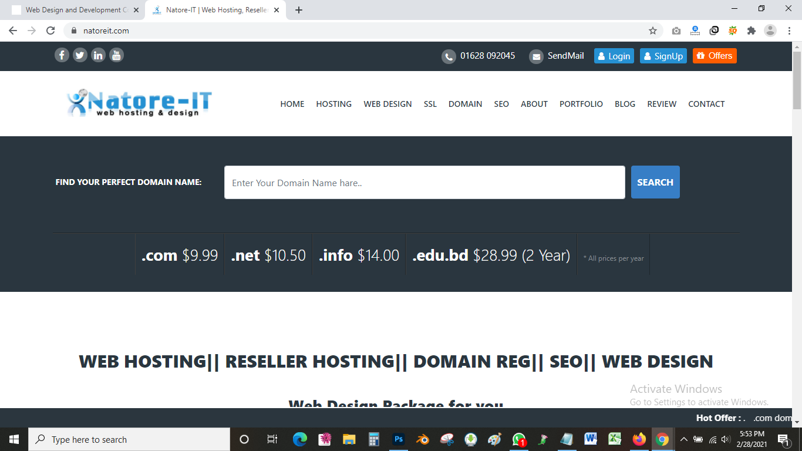Viewport: 802px width, 451px height.
Task: Click the SEARCH domain button
Action: 655,182
